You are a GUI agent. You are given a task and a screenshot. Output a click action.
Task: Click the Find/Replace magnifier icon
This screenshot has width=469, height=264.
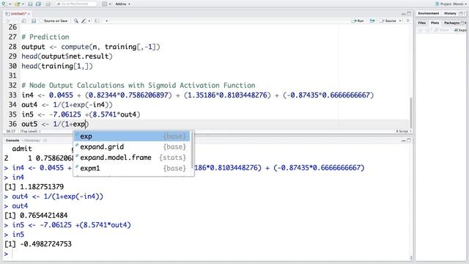point(76,21)
